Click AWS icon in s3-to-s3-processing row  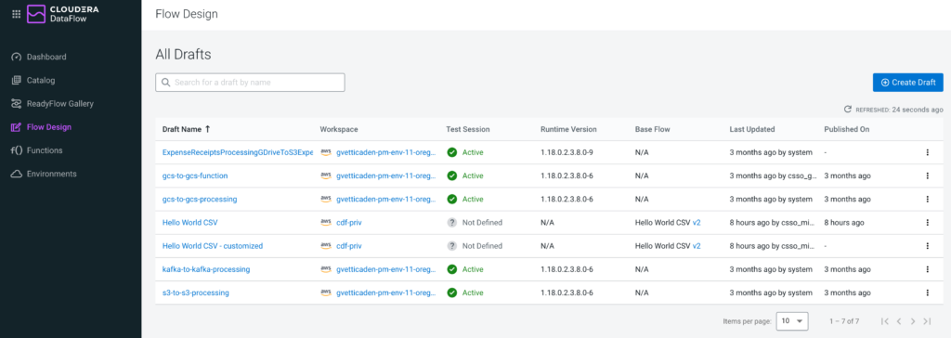(326, 292)
